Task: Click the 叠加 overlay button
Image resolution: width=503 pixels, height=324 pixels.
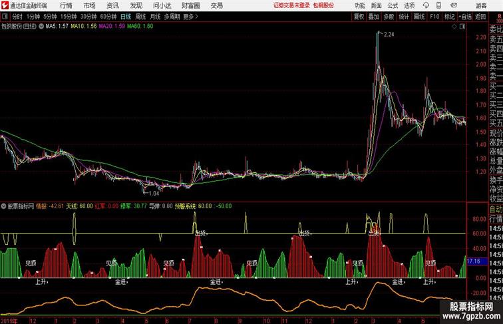Action: (x=374, y=17)
